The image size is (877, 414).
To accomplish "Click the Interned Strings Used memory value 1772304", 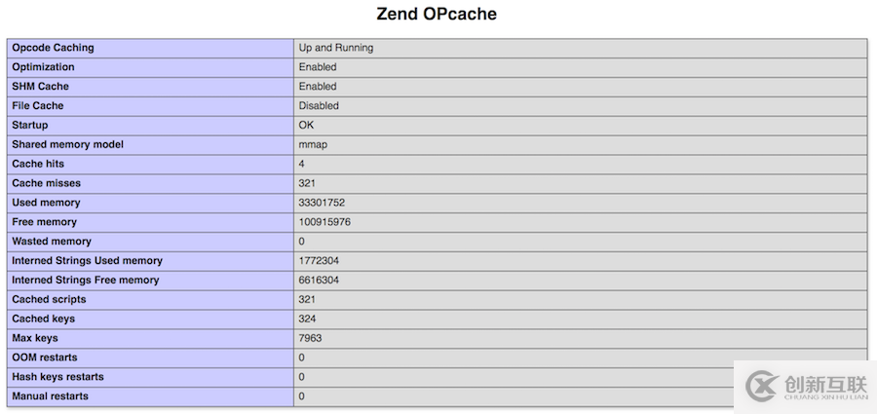I will (x=319, y=261).
